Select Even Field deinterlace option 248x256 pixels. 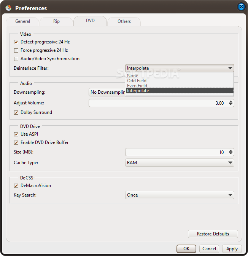click(x=180, y=86)
